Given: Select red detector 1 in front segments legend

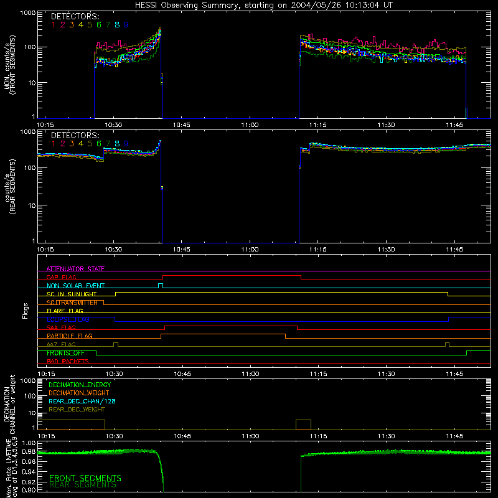Looking at the screenshot, I should click(x=54, y=25).
